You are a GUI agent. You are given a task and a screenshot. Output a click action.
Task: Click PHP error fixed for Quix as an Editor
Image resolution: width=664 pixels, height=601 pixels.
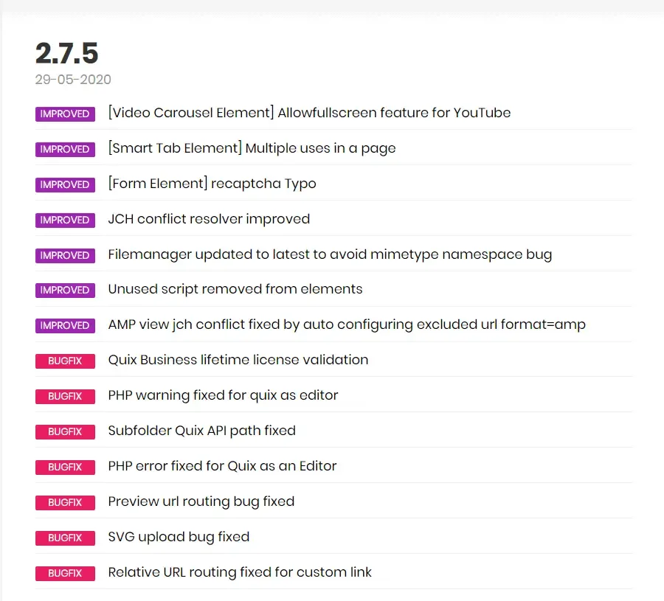222,466
